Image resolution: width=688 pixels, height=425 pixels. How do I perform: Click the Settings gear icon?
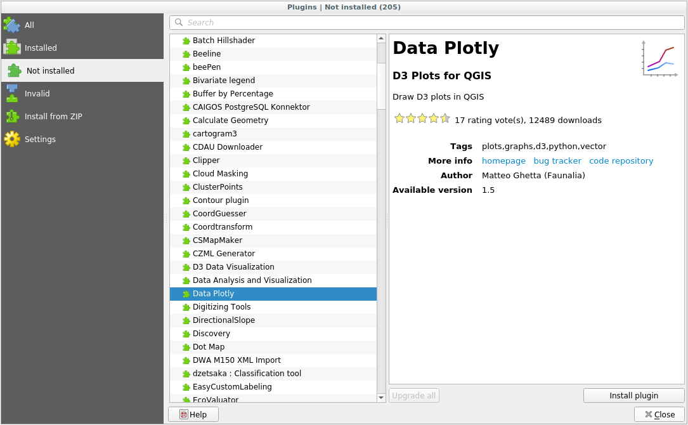pos(11,139)
